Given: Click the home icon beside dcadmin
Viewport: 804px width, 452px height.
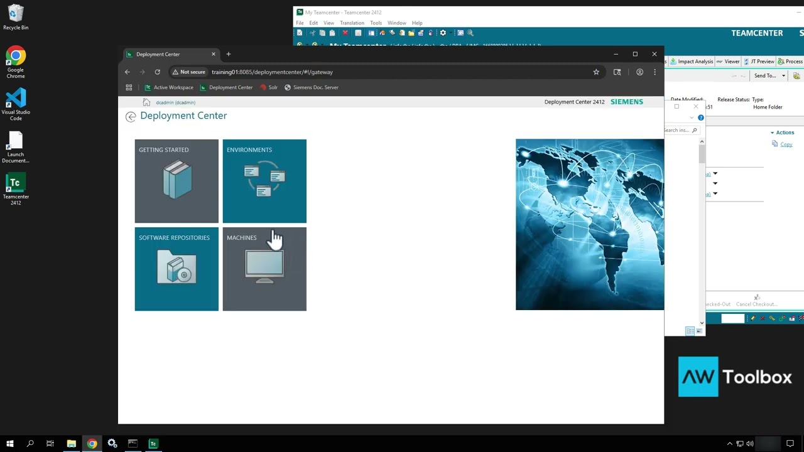Looking at the screenshot, I should pos(146,102).
